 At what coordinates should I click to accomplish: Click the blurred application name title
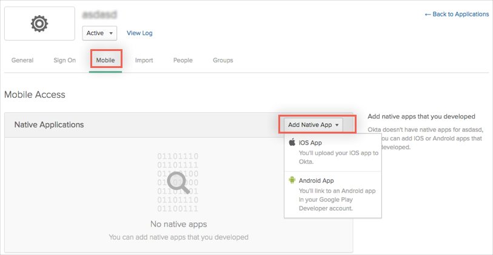click(100, 13)
